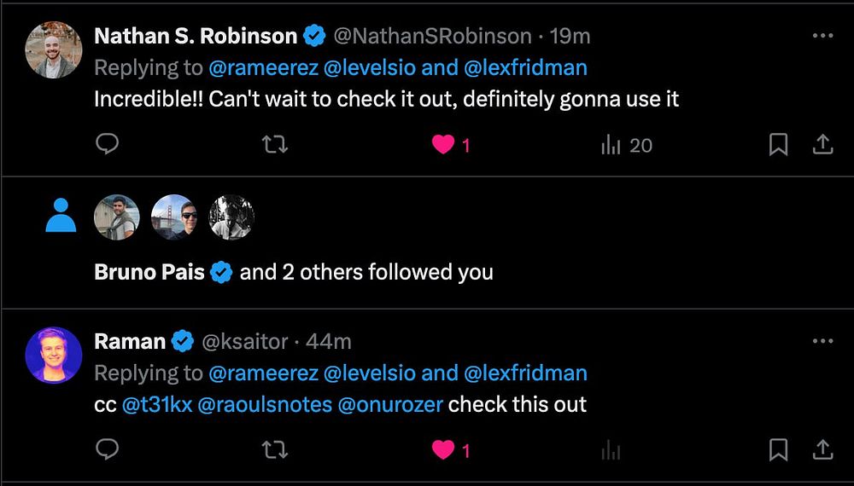Share Raman's tweet

822,449
